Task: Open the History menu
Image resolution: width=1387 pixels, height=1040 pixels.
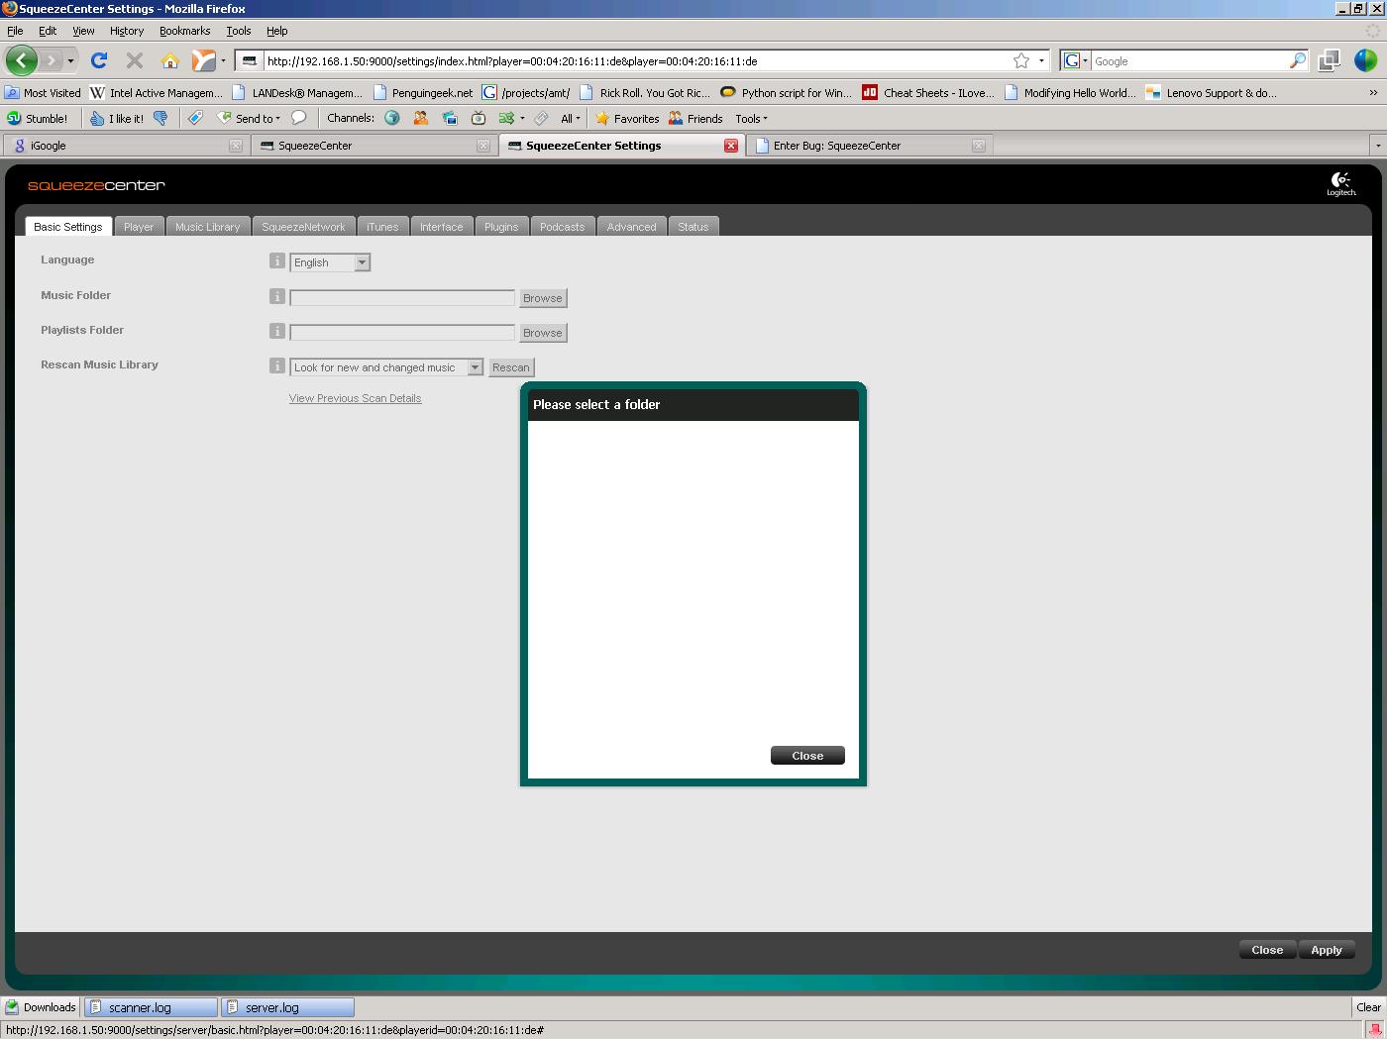Action: coord(126,31)
